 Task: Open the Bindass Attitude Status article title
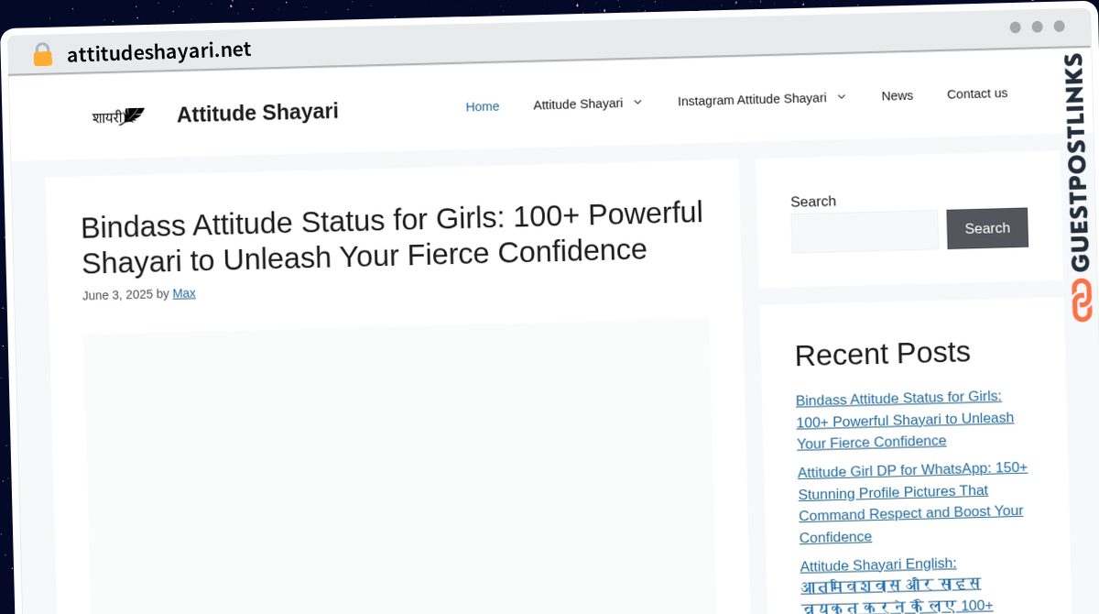click(392, 236)
